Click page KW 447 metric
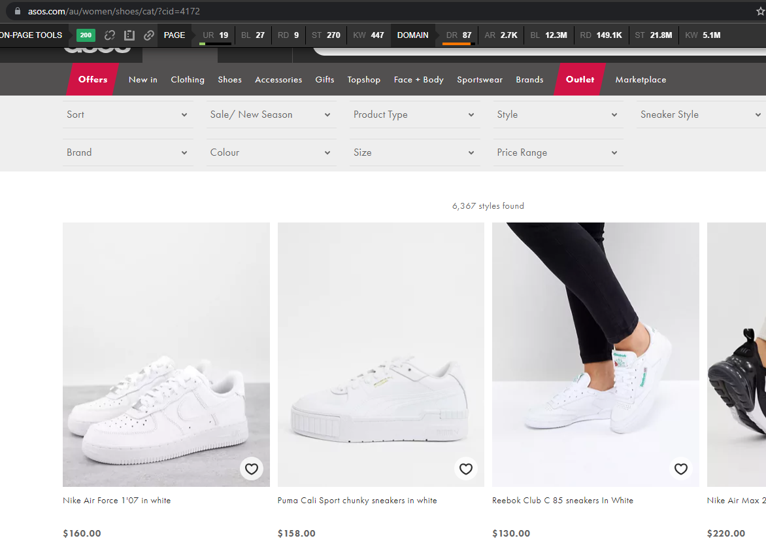 coord(369,35)
